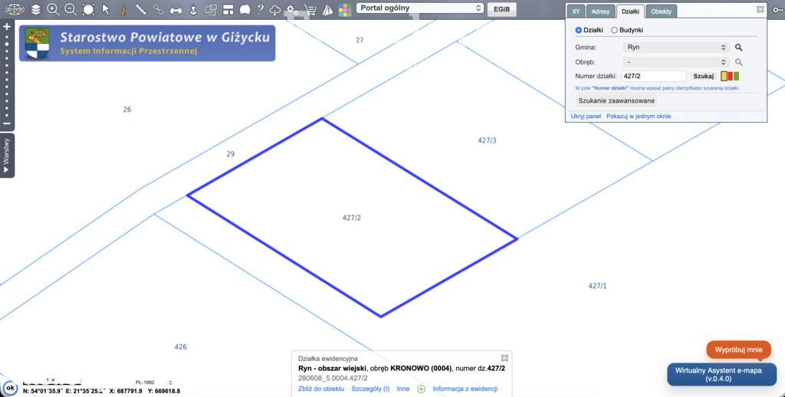Open the Gmina dropdown showing Ryn
The image size is (785, 397).
click(676, 47)
